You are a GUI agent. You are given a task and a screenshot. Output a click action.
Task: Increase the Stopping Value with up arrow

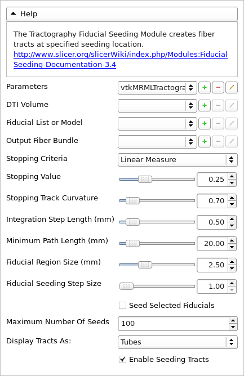tap(232, 176)
